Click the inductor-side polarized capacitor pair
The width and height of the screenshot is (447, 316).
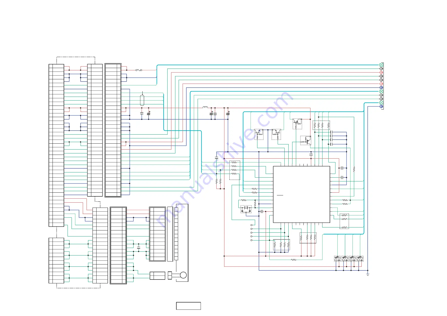click(x=213, y=114)
